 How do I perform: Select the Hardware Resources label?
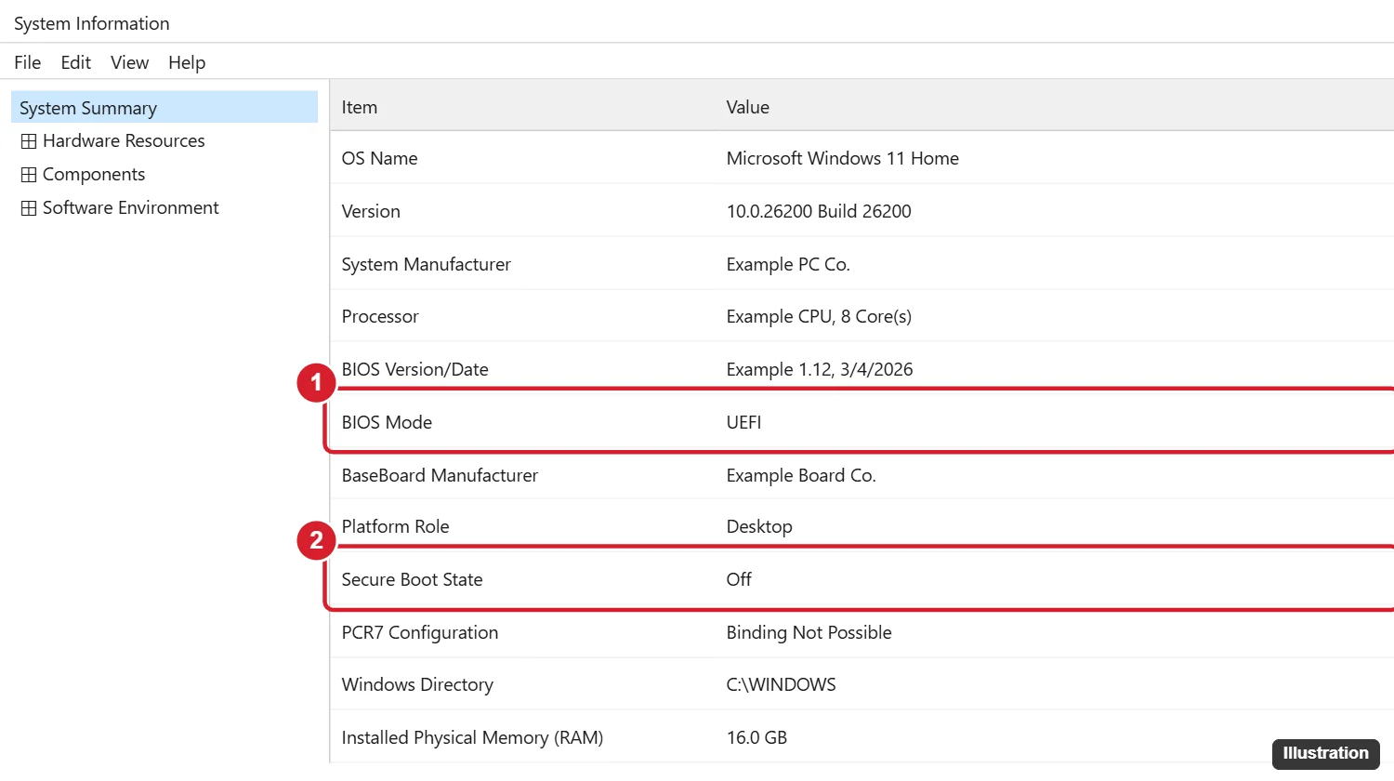124,140
